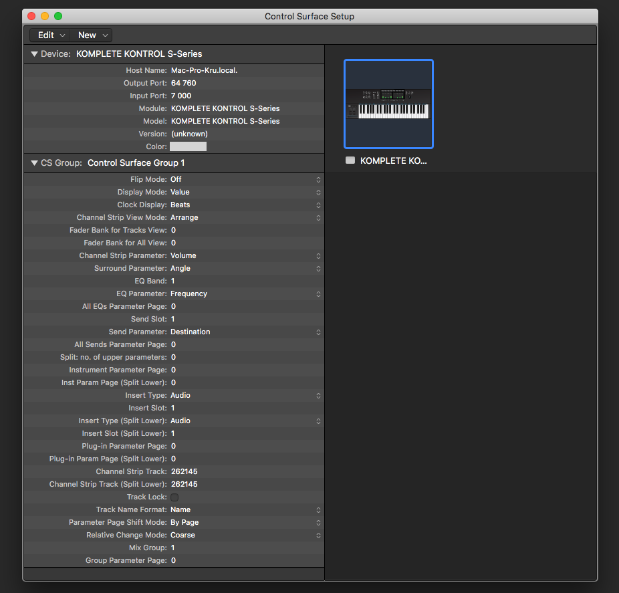Open Surround Parameter Angle dropdown

point(245,268)
